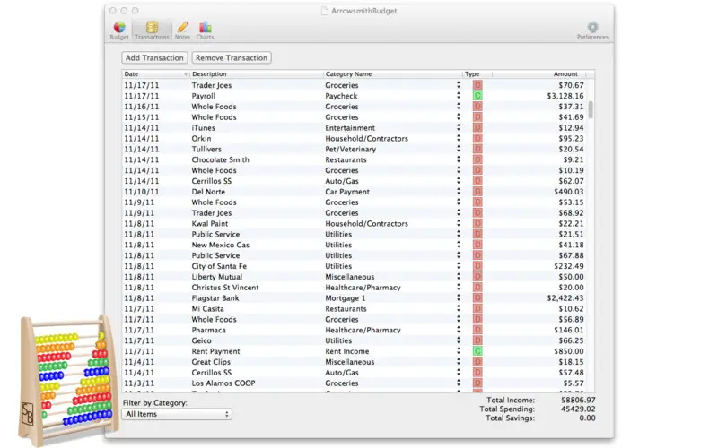Viewport: 718px width, 448px height.
Task: Open category popup for the Rent Payment row
Action: pos(458,351)
